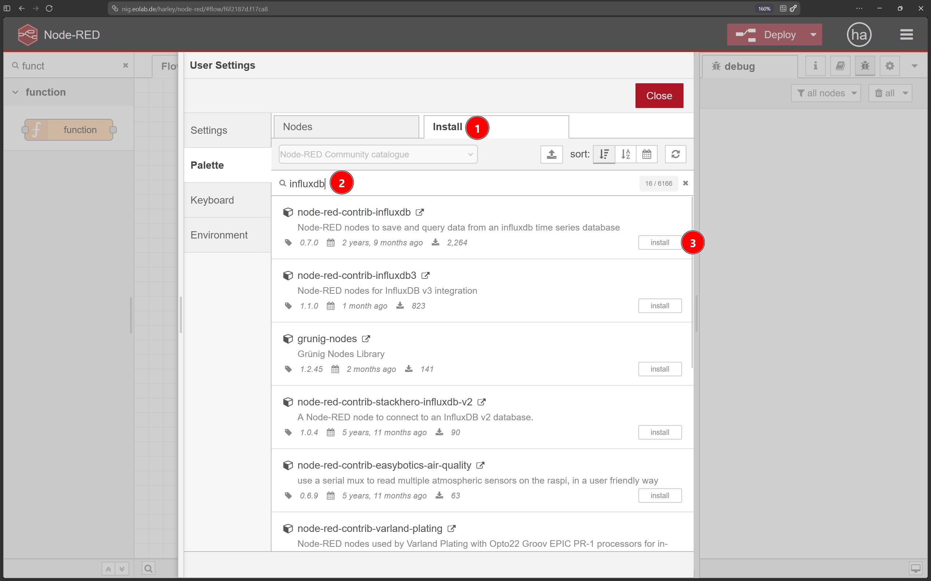
Task: Install the grunig-nodes module
Action: 660,369
